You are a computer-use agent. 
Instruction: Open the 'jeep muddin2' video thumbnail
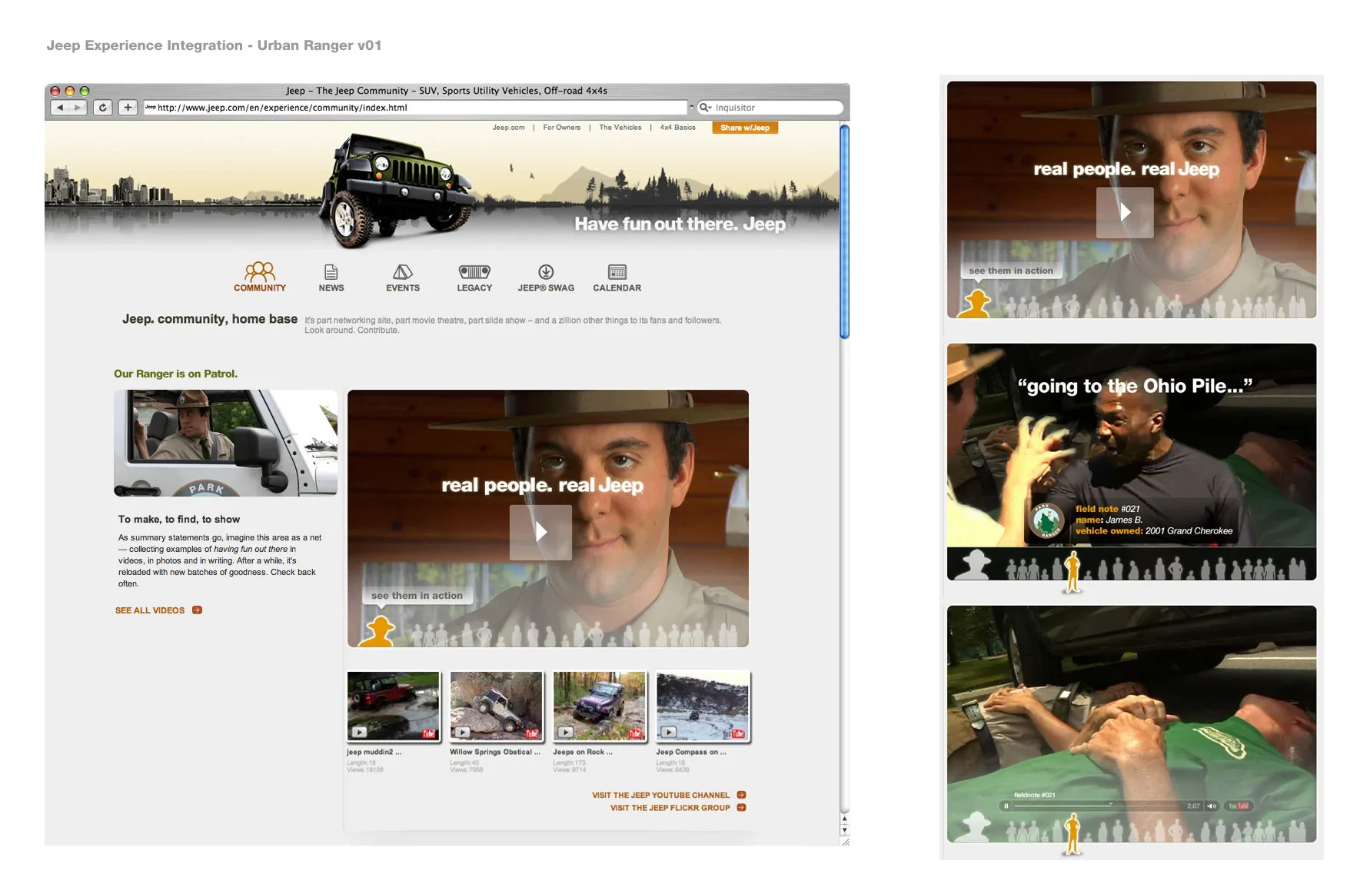pos(394,706)
